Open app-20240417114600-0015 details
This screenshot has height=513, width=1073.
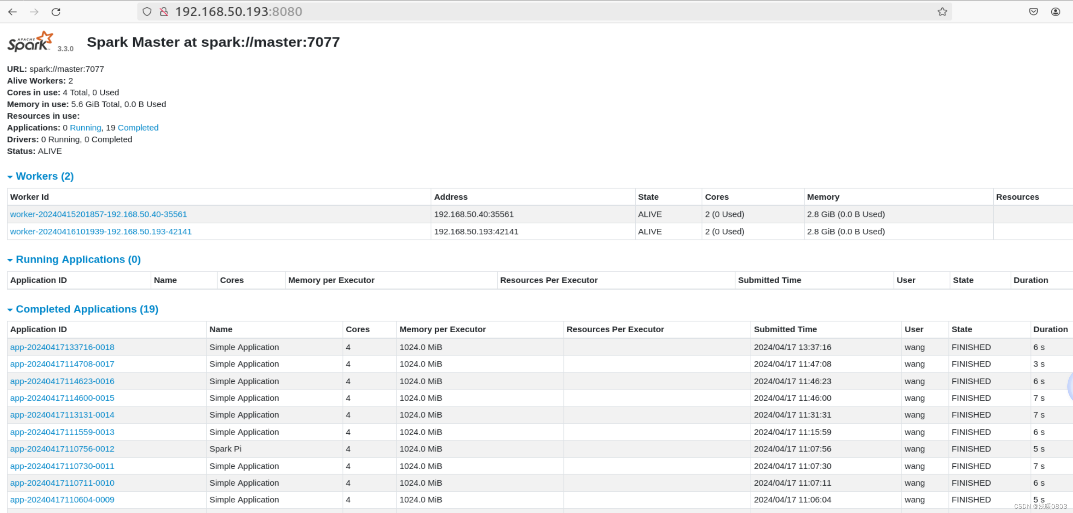pyautogui.click(x=62, y=398)
